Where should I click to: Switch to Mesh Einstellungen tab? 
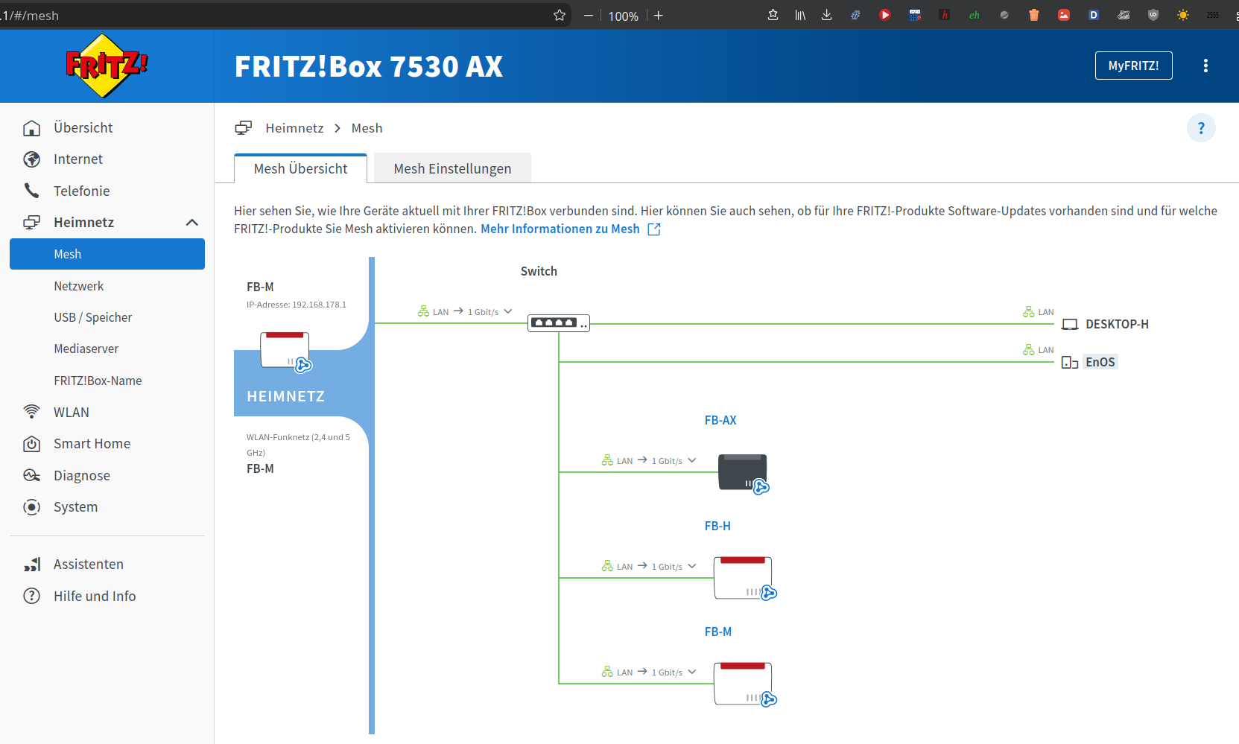pyautogui.click(x=452, y=168)
